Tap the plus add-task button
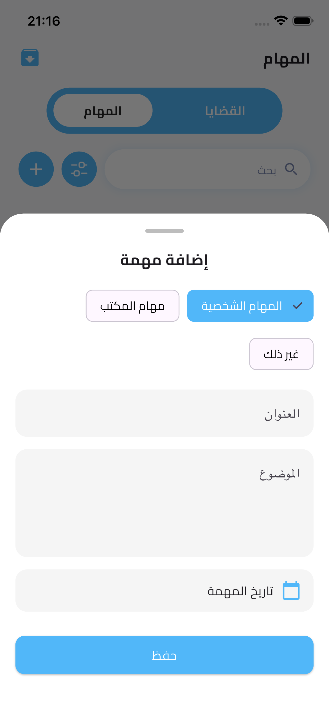The width and height of the screenshot is (329, 712). click(x=36, y=169)
